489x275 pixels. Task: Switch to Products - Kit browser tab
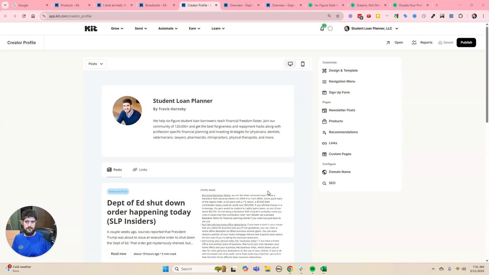72,5
